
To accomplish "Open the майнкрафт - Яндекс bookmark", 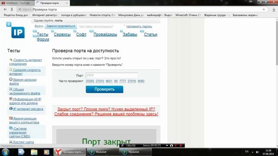I will [x=159, y=15].
